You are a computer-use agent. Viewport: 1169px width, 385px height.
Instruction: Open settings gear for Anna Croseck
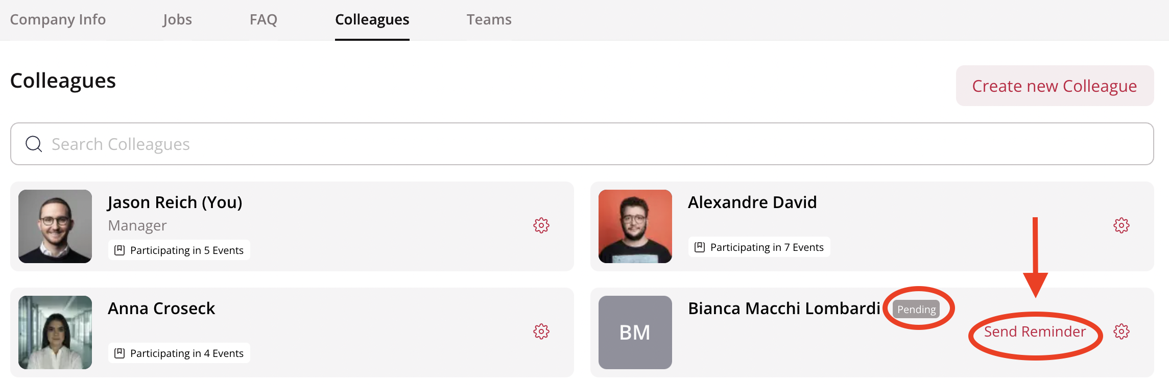click(x=541, y=331)
